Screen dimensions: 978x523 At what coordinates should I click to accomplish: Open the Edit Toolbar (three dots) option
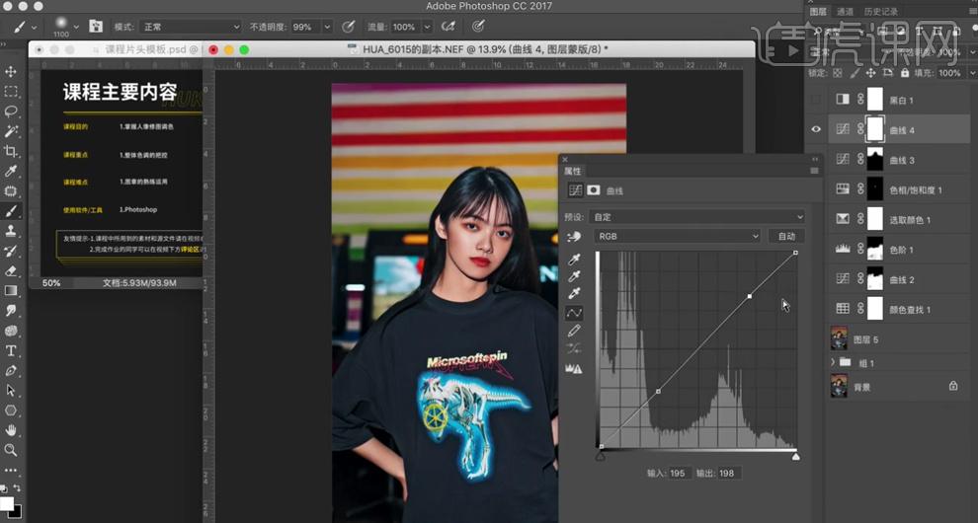11,471
